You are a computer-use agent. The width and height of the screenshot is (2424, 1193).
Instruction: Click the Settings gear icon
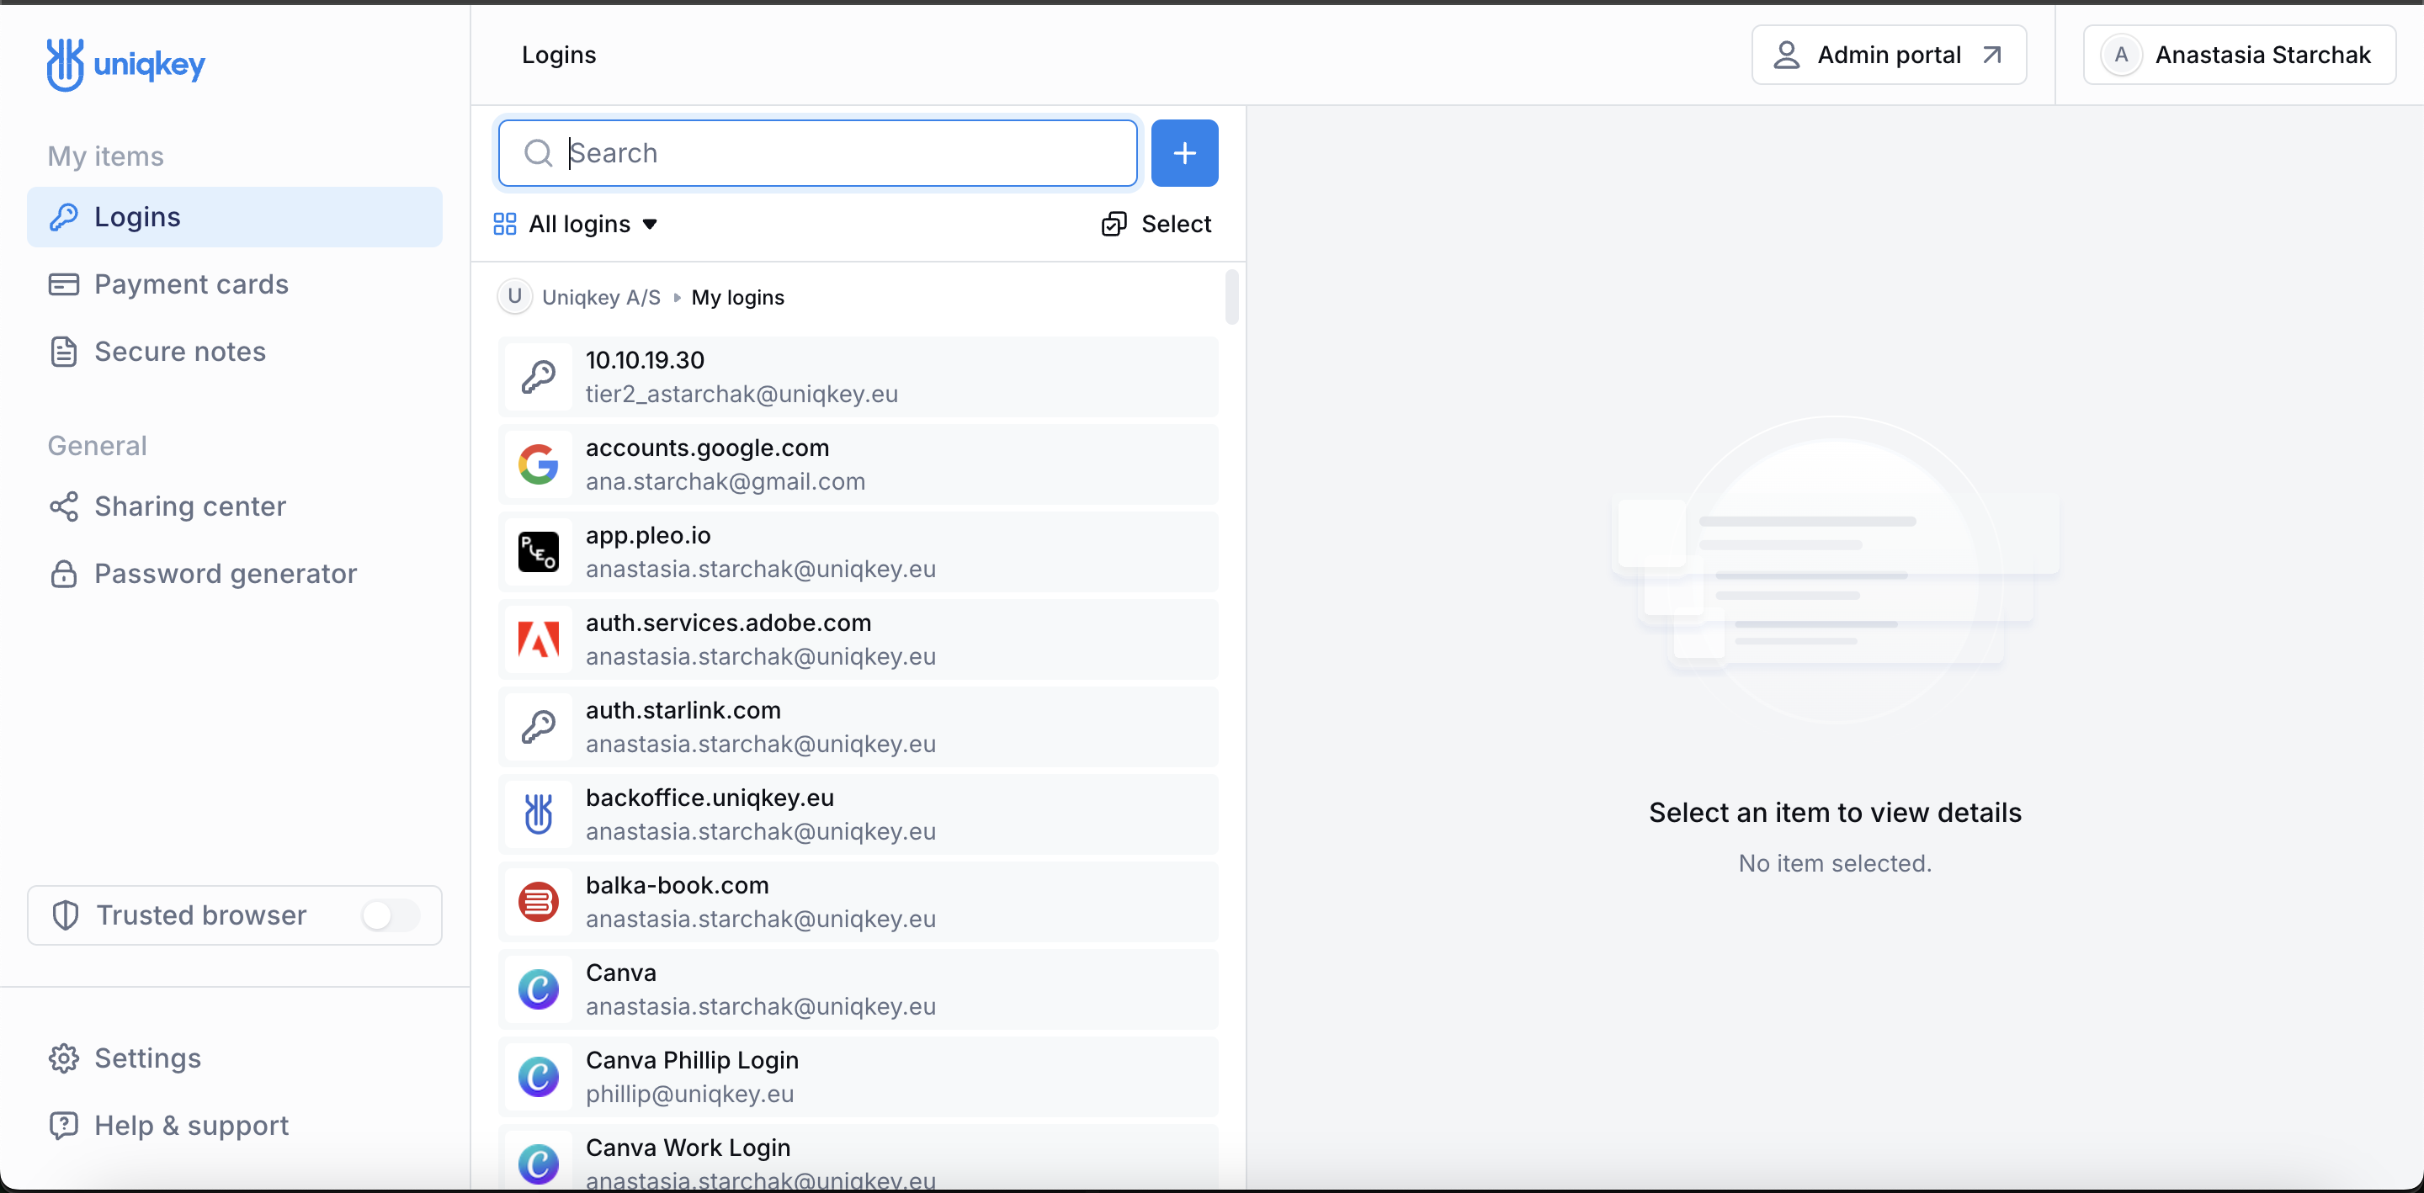63,1058
